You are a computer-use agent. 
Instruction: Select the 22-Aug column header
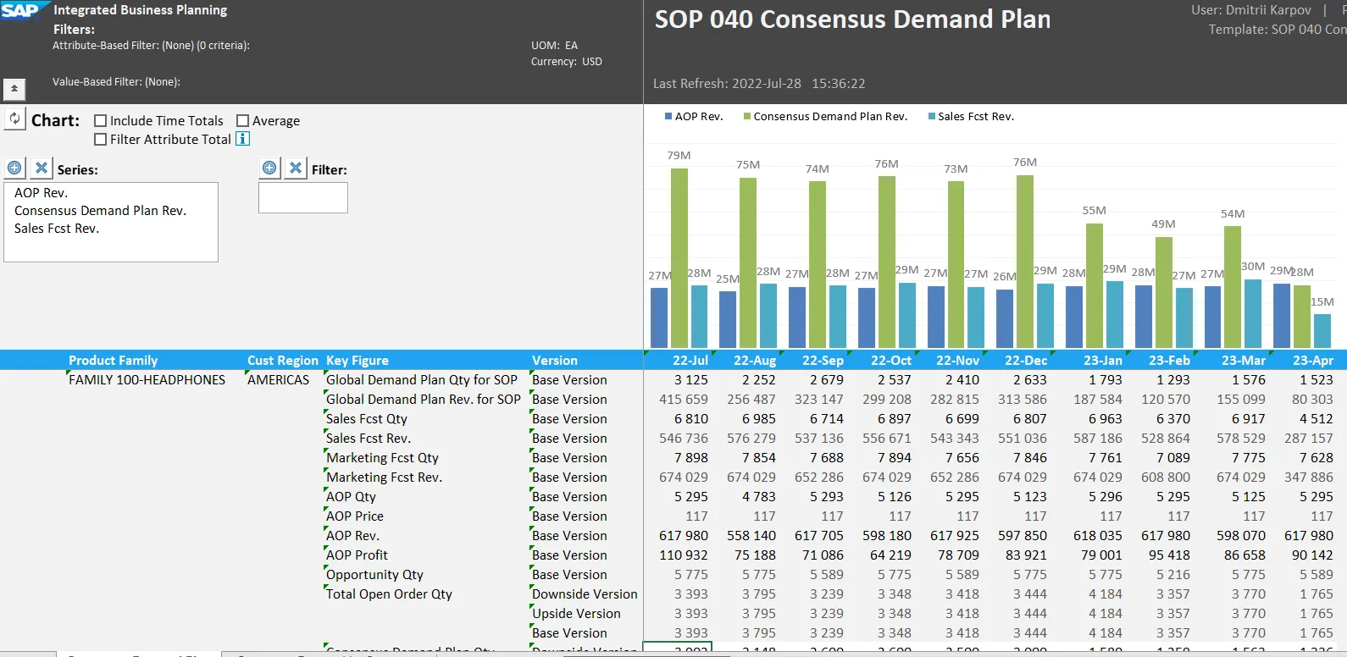[x=755, y=360]
